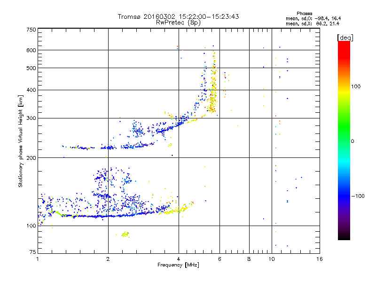Click the x-axis label '8'
Viewport: 376px width, 282px height.
click(249, 259)
